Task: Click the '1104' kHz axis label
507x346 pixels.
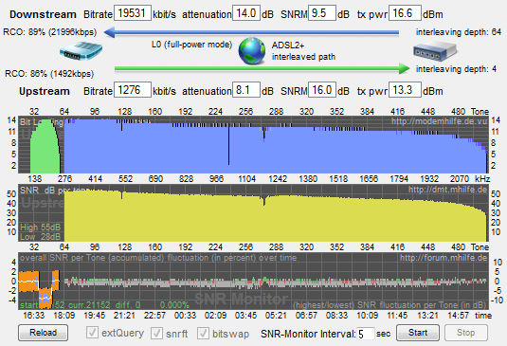Action: 246,179
